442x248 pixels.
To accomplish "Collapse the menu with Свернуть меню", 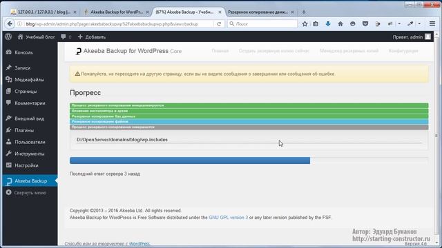I will [x=30, y=193].
